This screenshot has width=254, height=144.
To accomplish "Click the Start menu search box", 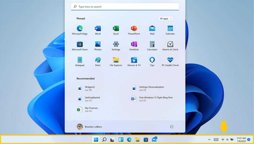I will coord(125,7).
